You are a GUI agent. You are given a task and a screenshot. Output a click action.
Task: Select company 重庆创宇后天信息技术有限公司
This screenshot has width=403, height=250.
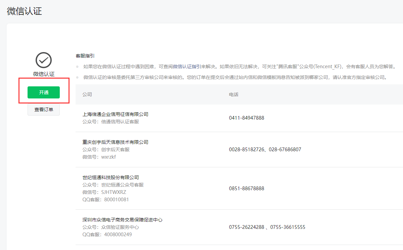click(x=115, y=142)
